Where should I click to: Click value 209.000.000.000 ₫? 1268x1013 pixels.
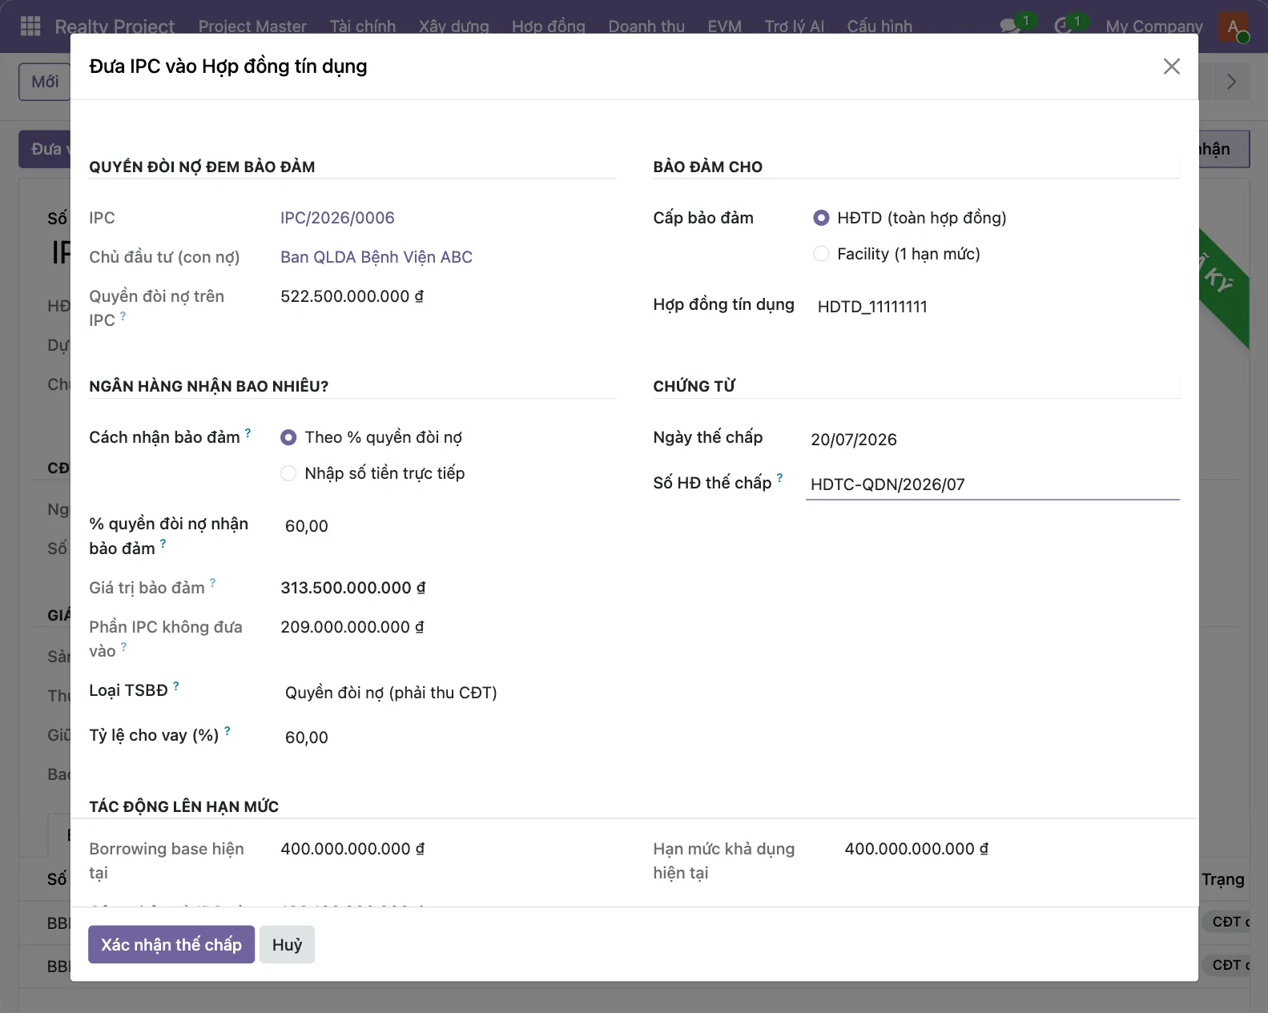(x=352, y=627)
